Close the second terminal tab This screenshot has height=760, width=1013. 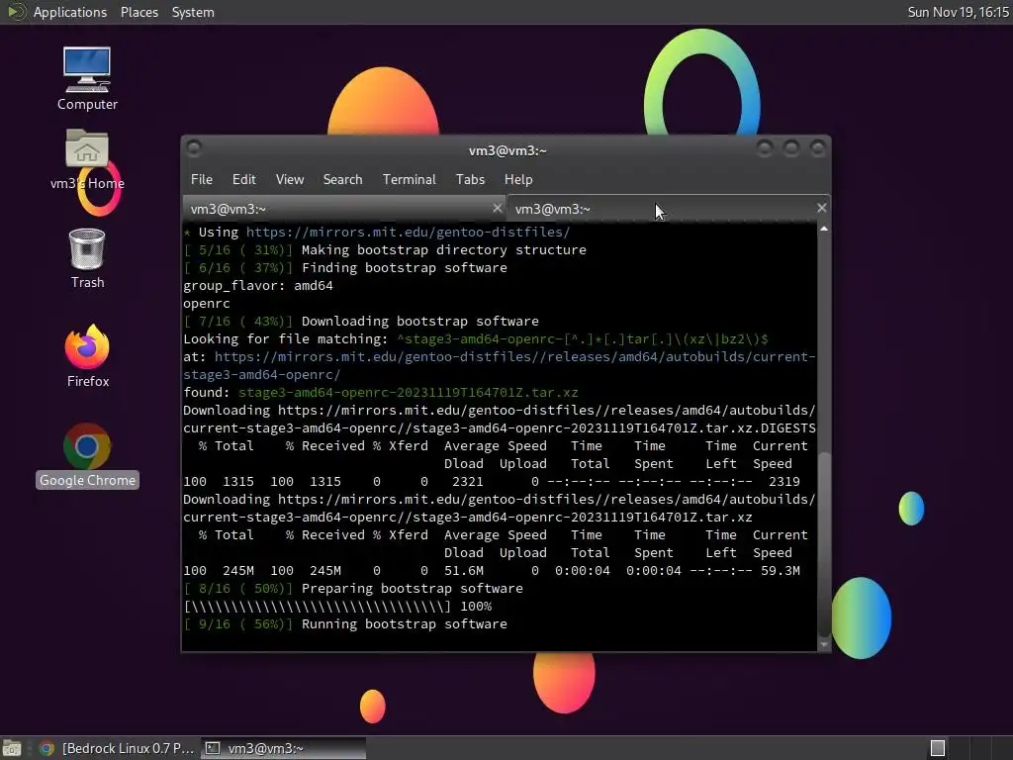[x=821, y=208]
